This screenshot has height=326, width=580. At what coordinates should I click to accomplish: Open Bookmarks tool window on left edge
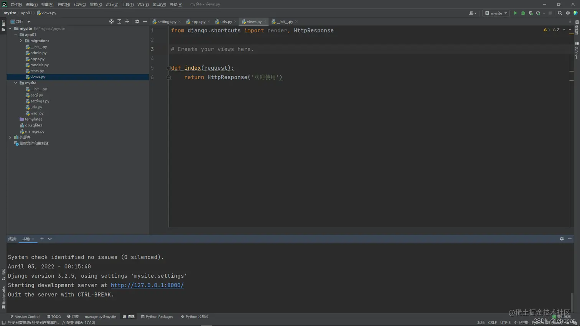pyautogui.click(x=3, y=297)
